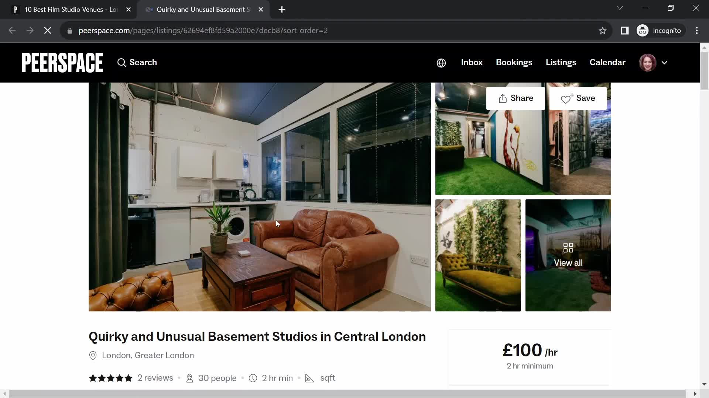Image resolution: width=709 pixels, height=398 pixels.
Task: Open the Chrome three-dot menu
Action: [x=697, y=31]
